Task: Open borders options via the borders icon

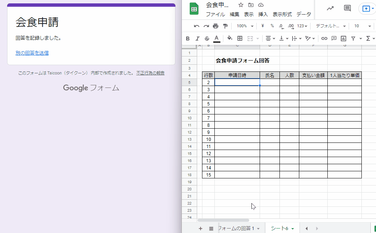Action: 239,38
